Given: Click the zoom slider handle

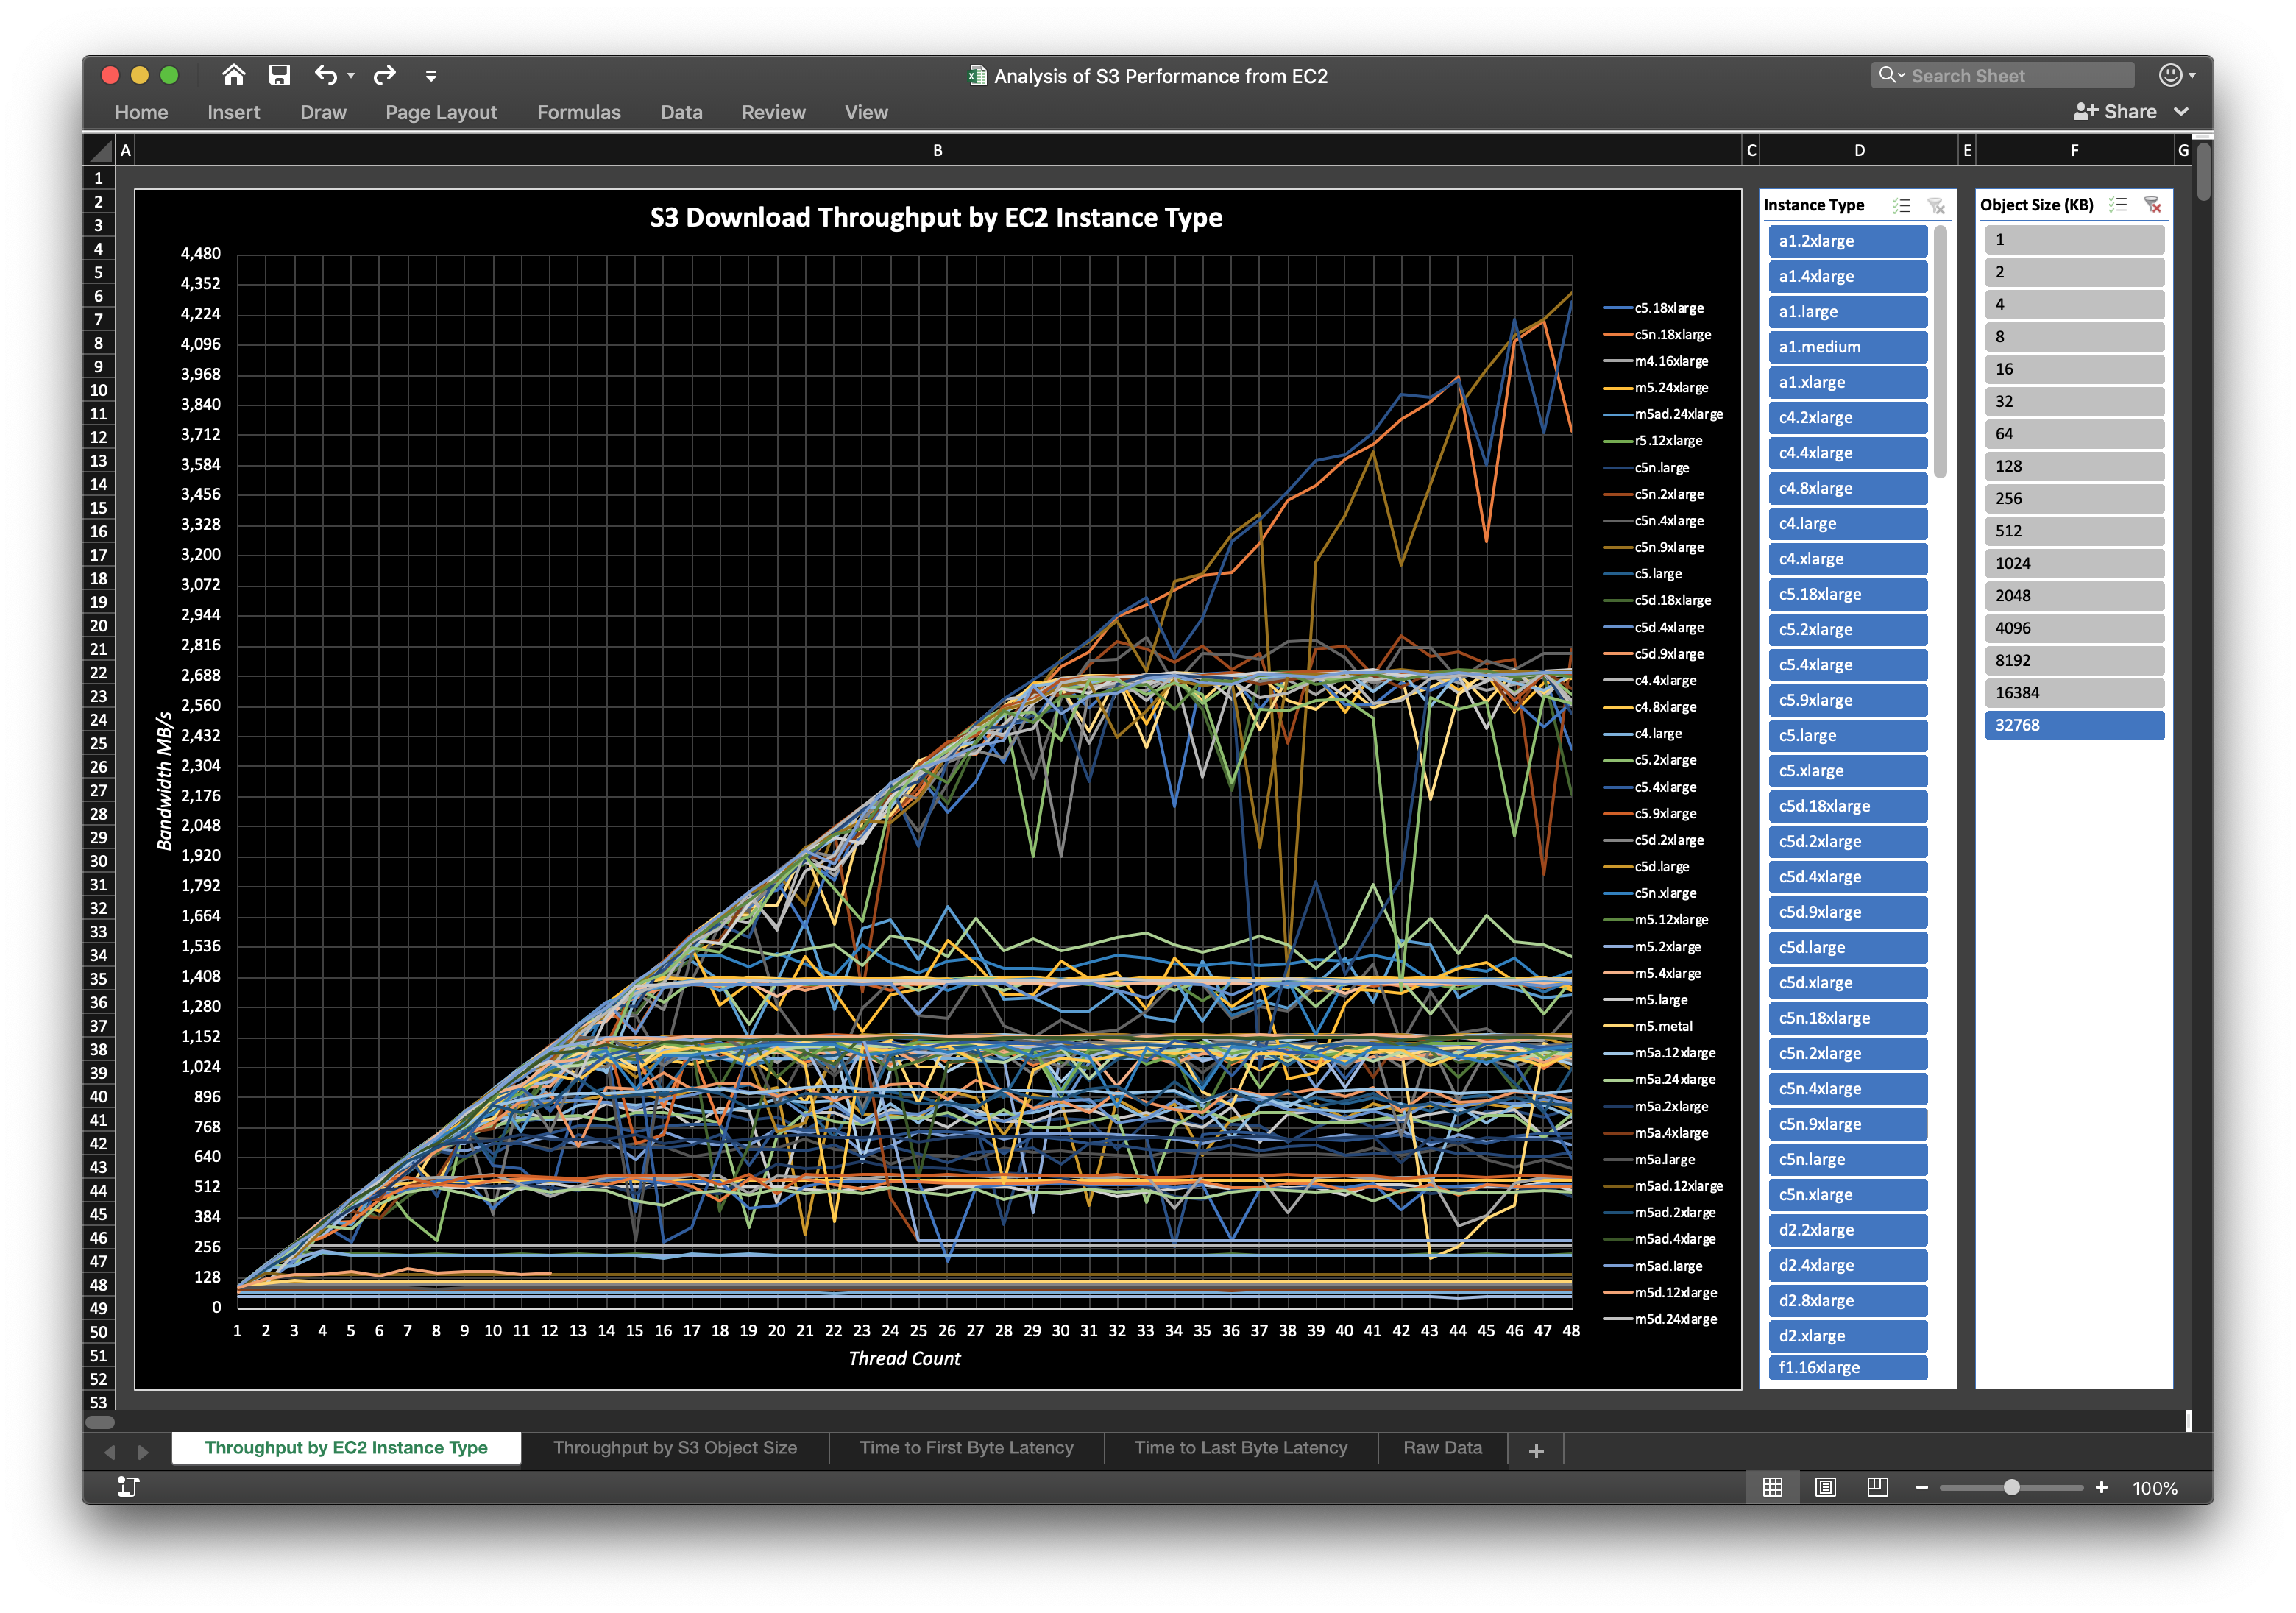Looking at the screenshot, I should [x=2011, y=1488].
